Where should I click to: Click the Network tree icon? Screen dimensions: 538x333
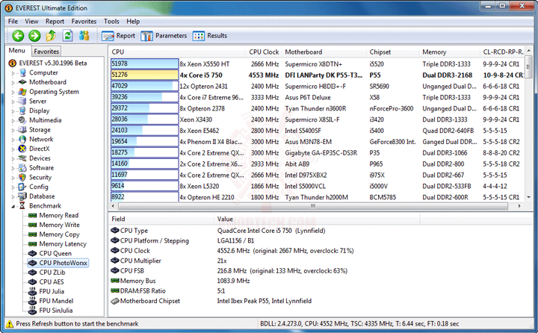[22, 139]
